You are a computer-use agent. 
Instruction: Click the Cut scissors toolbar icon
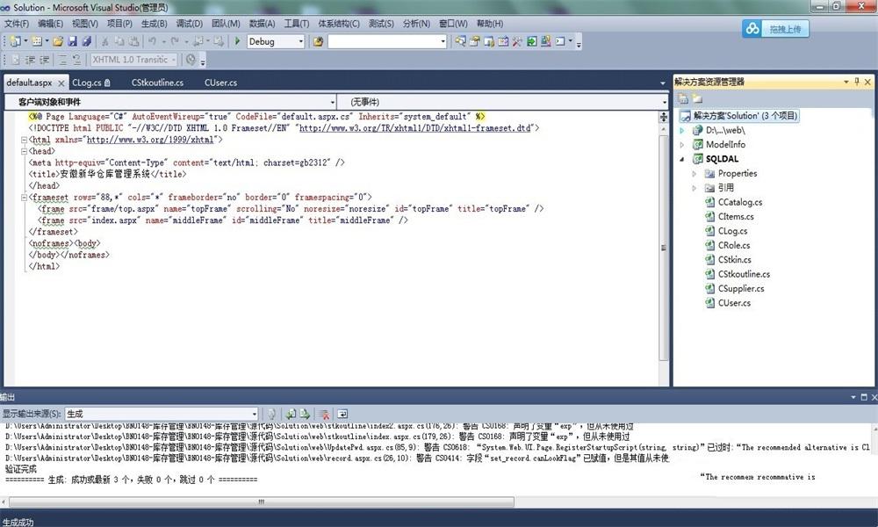coord(104,41)
